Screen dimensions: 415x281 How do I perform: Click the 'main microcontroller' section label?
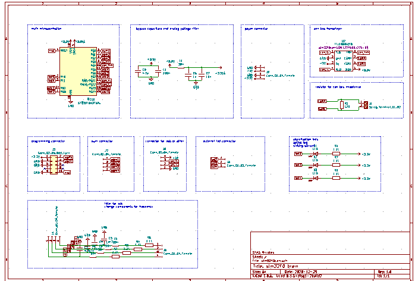tap(46, 29)
